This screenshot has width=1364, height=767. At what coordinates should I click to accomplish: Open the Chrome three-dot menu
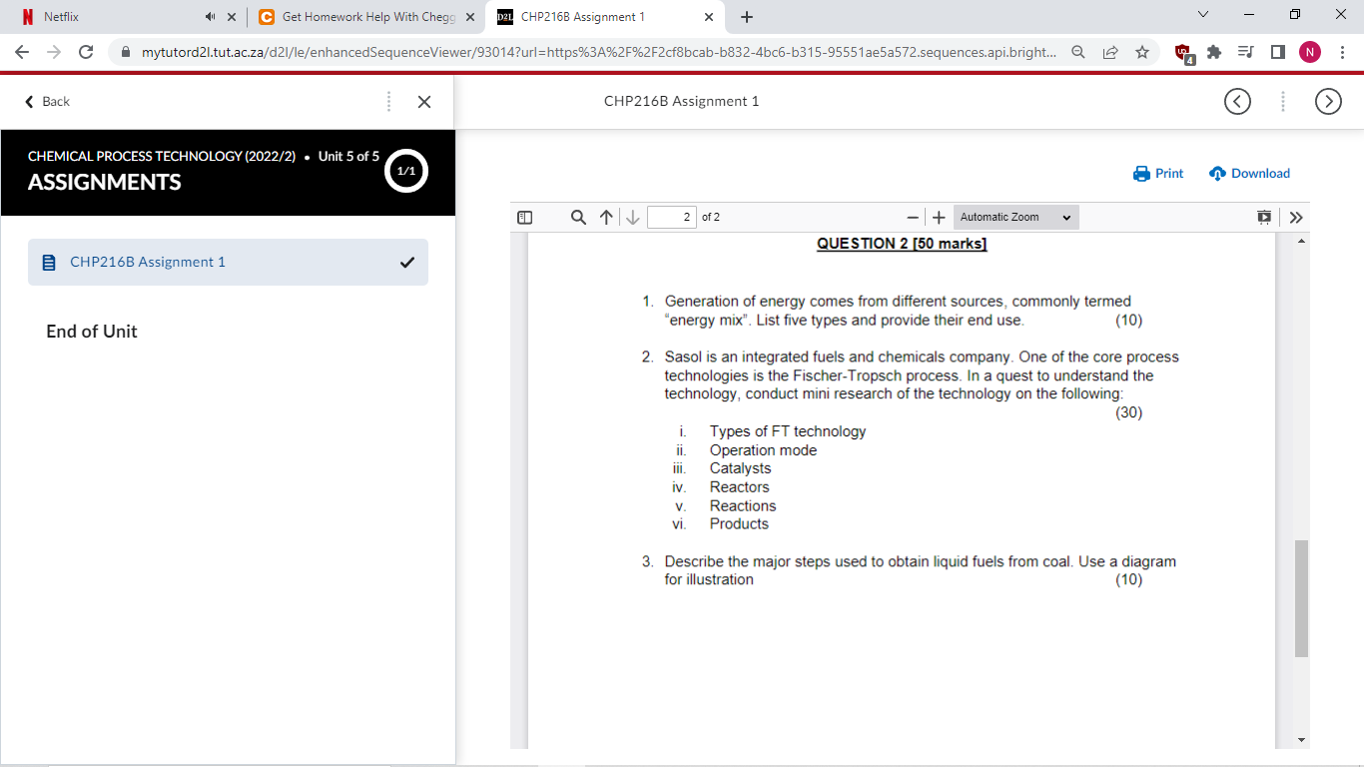(1342, 52)
